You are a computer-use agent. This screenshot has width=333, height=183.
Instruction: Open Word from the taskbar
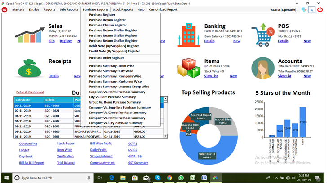click(x=204, y=178)
